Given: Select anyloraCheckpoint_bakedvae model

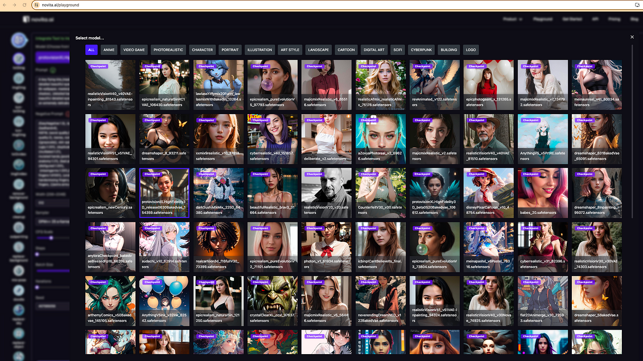Looking at the screenshot, I should [x=110, y=247].
